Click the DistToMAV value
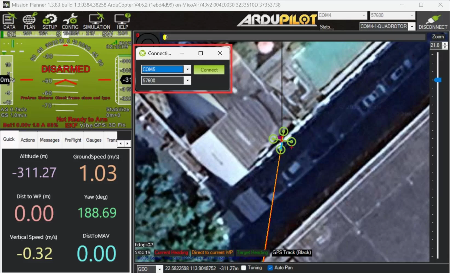450x273 pixels. [96, 253]
